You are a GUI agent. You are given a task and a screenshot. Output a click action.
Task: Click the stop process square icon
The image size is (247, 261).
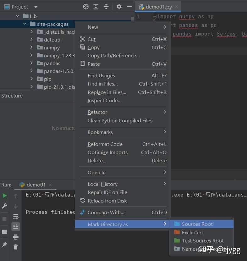tap(4, 219)
